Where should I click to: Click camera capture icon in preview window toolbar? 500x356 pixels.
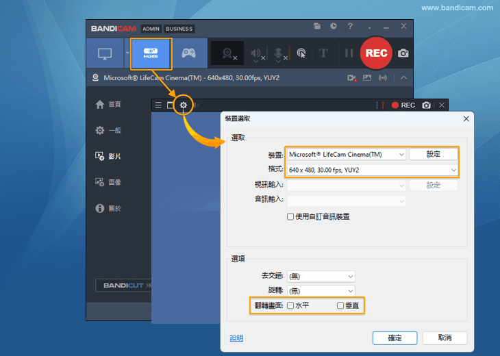click(426, 105)
